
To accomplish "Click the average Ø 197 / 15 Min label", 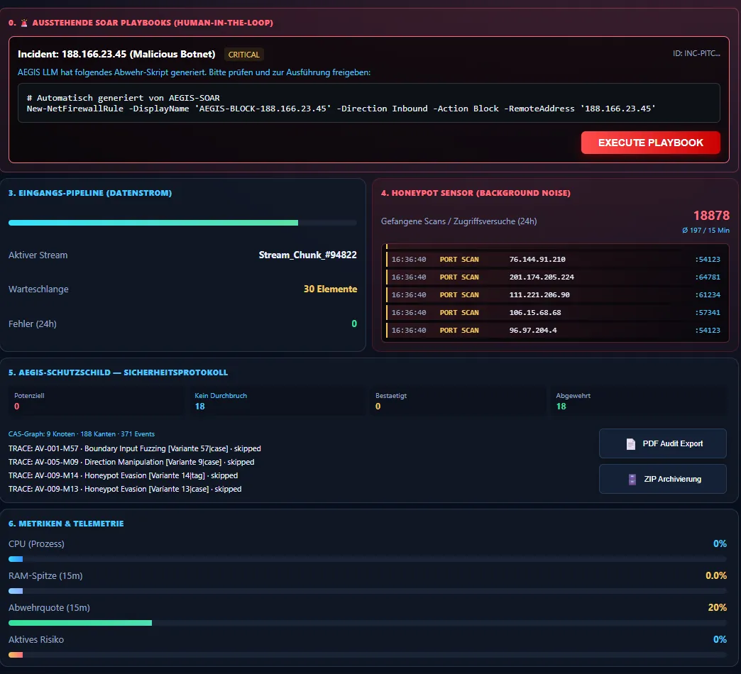I will (x=706, y=231).
